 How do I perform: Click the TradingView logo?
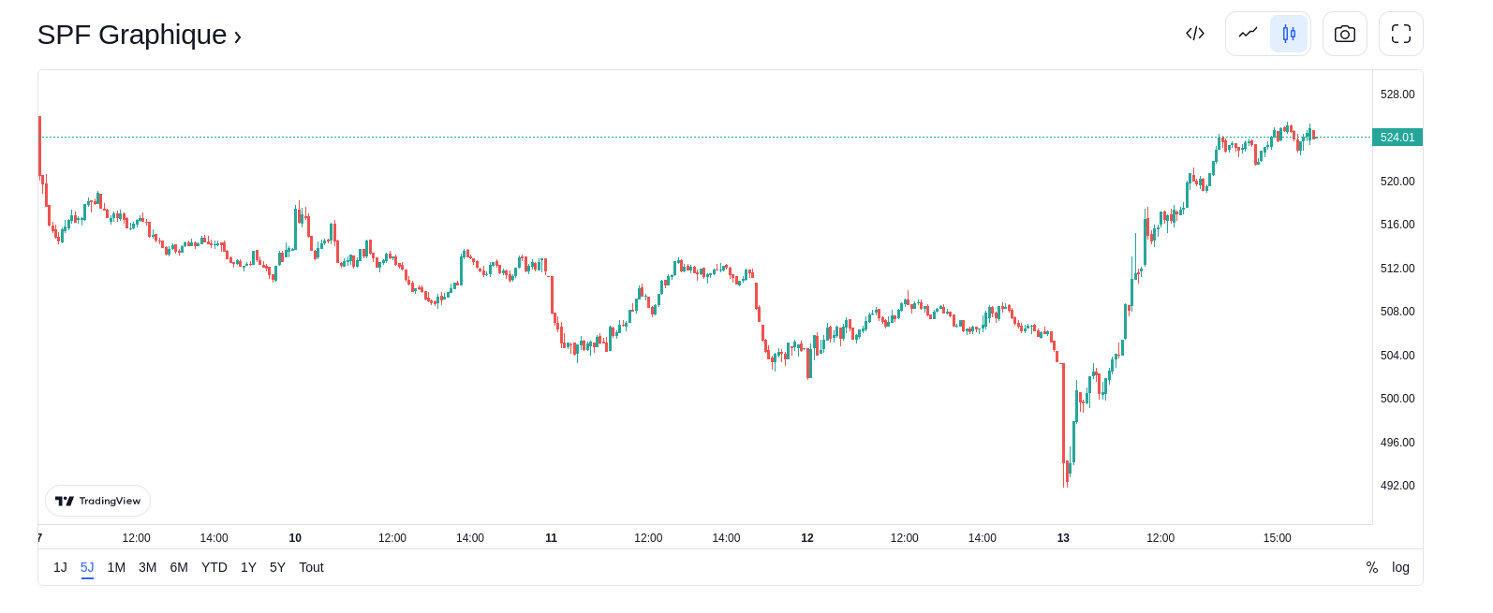coord(97,501)
